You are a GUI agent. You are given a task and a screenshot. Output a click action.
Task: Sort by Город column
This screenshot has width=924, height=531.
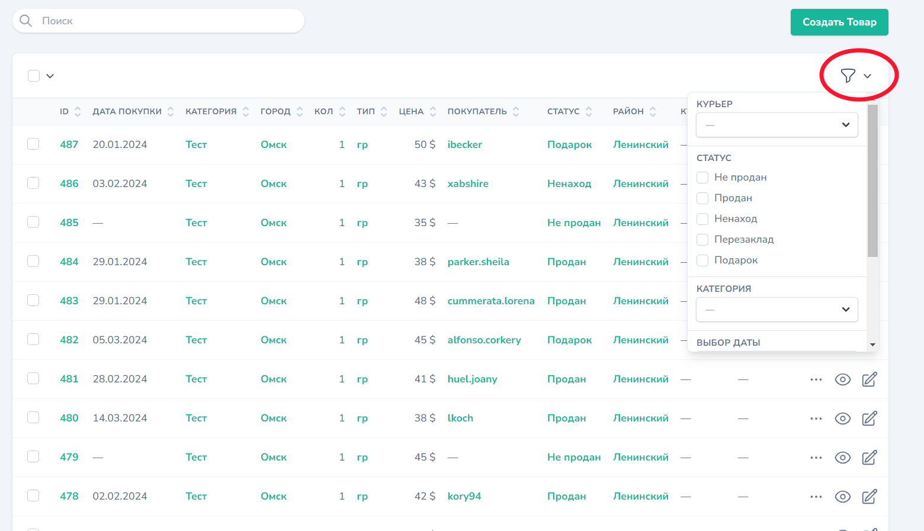click(300, 111)
